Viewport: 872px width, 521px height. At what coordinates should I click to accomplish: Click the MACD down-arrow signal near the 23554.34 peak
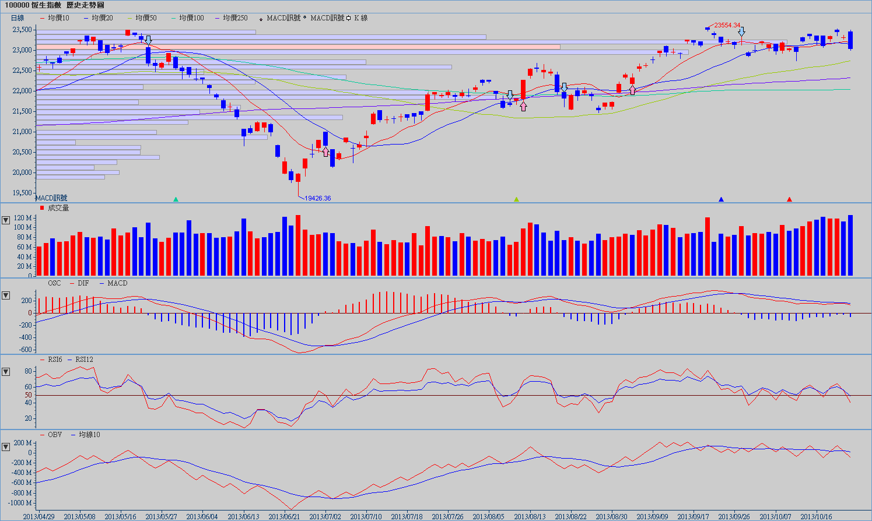coord(741,31)
